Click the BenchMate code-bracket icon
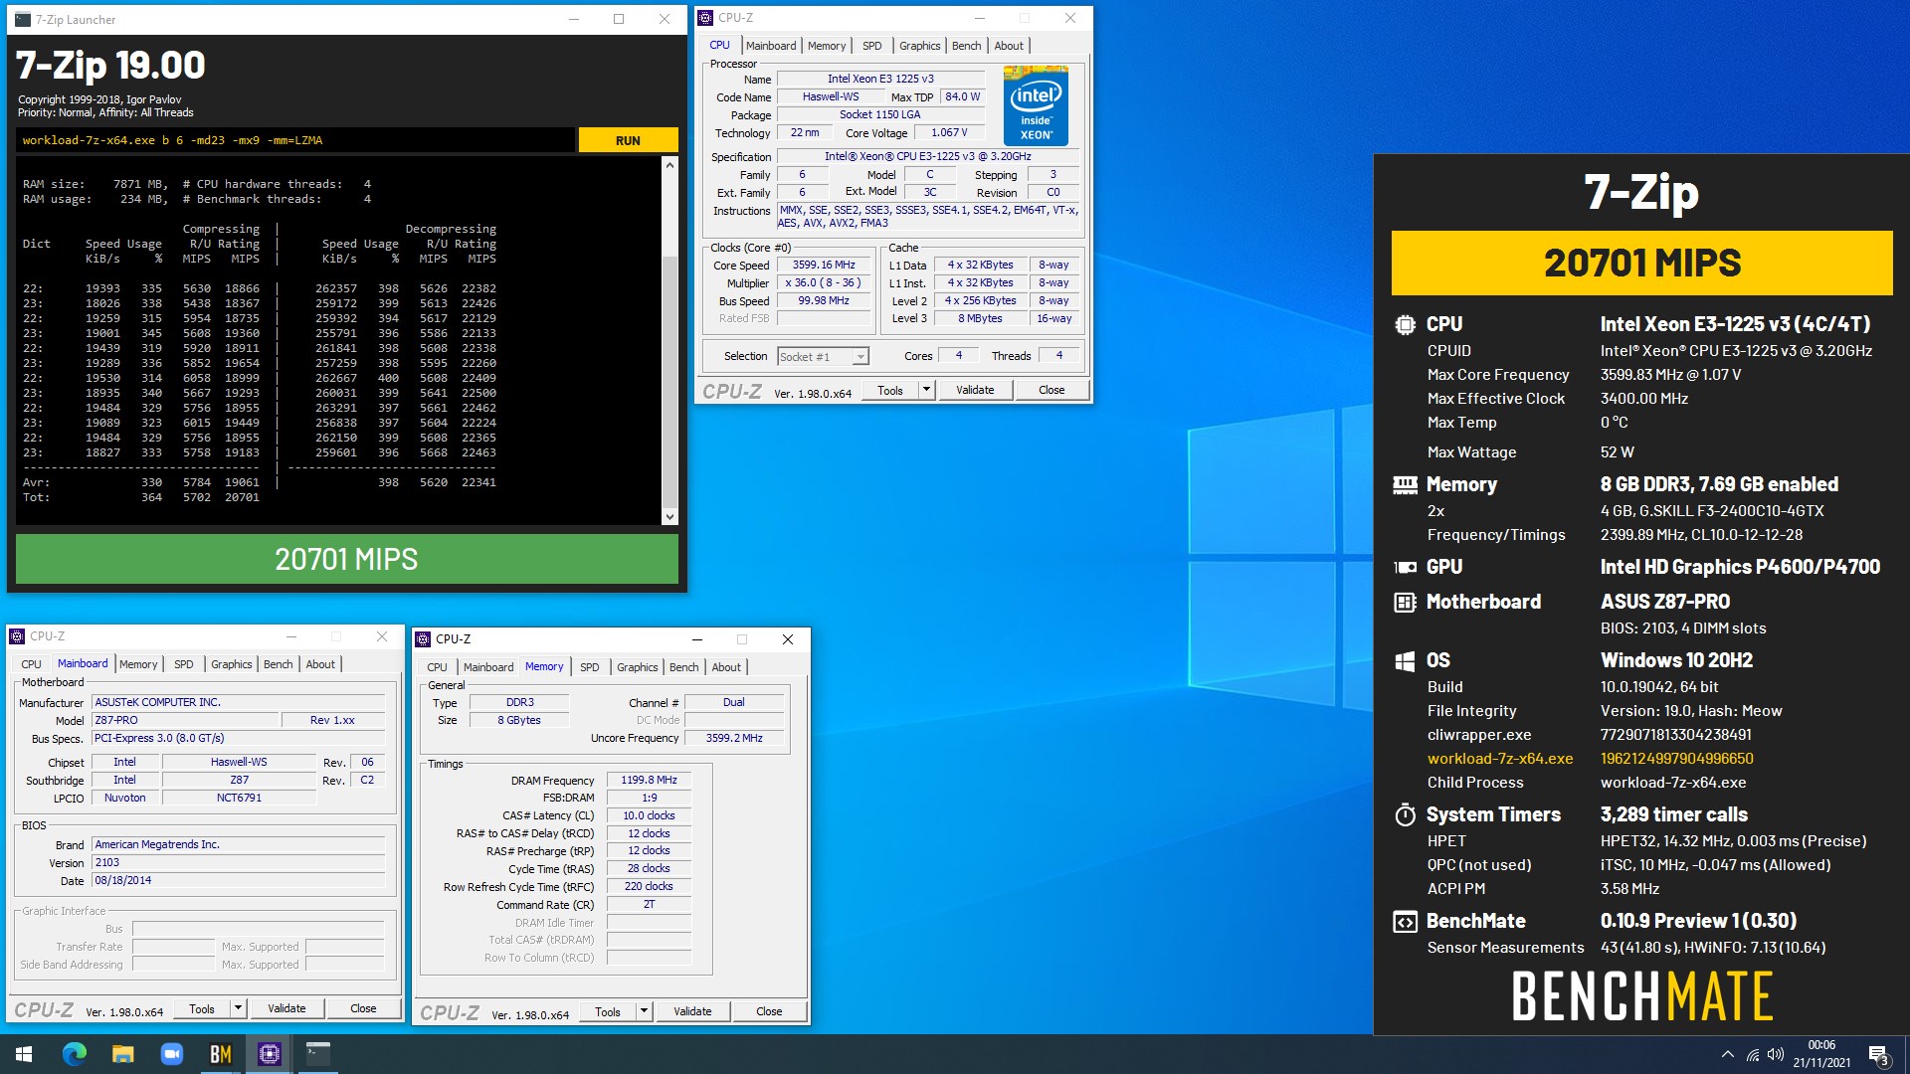 coord(1405,922)
